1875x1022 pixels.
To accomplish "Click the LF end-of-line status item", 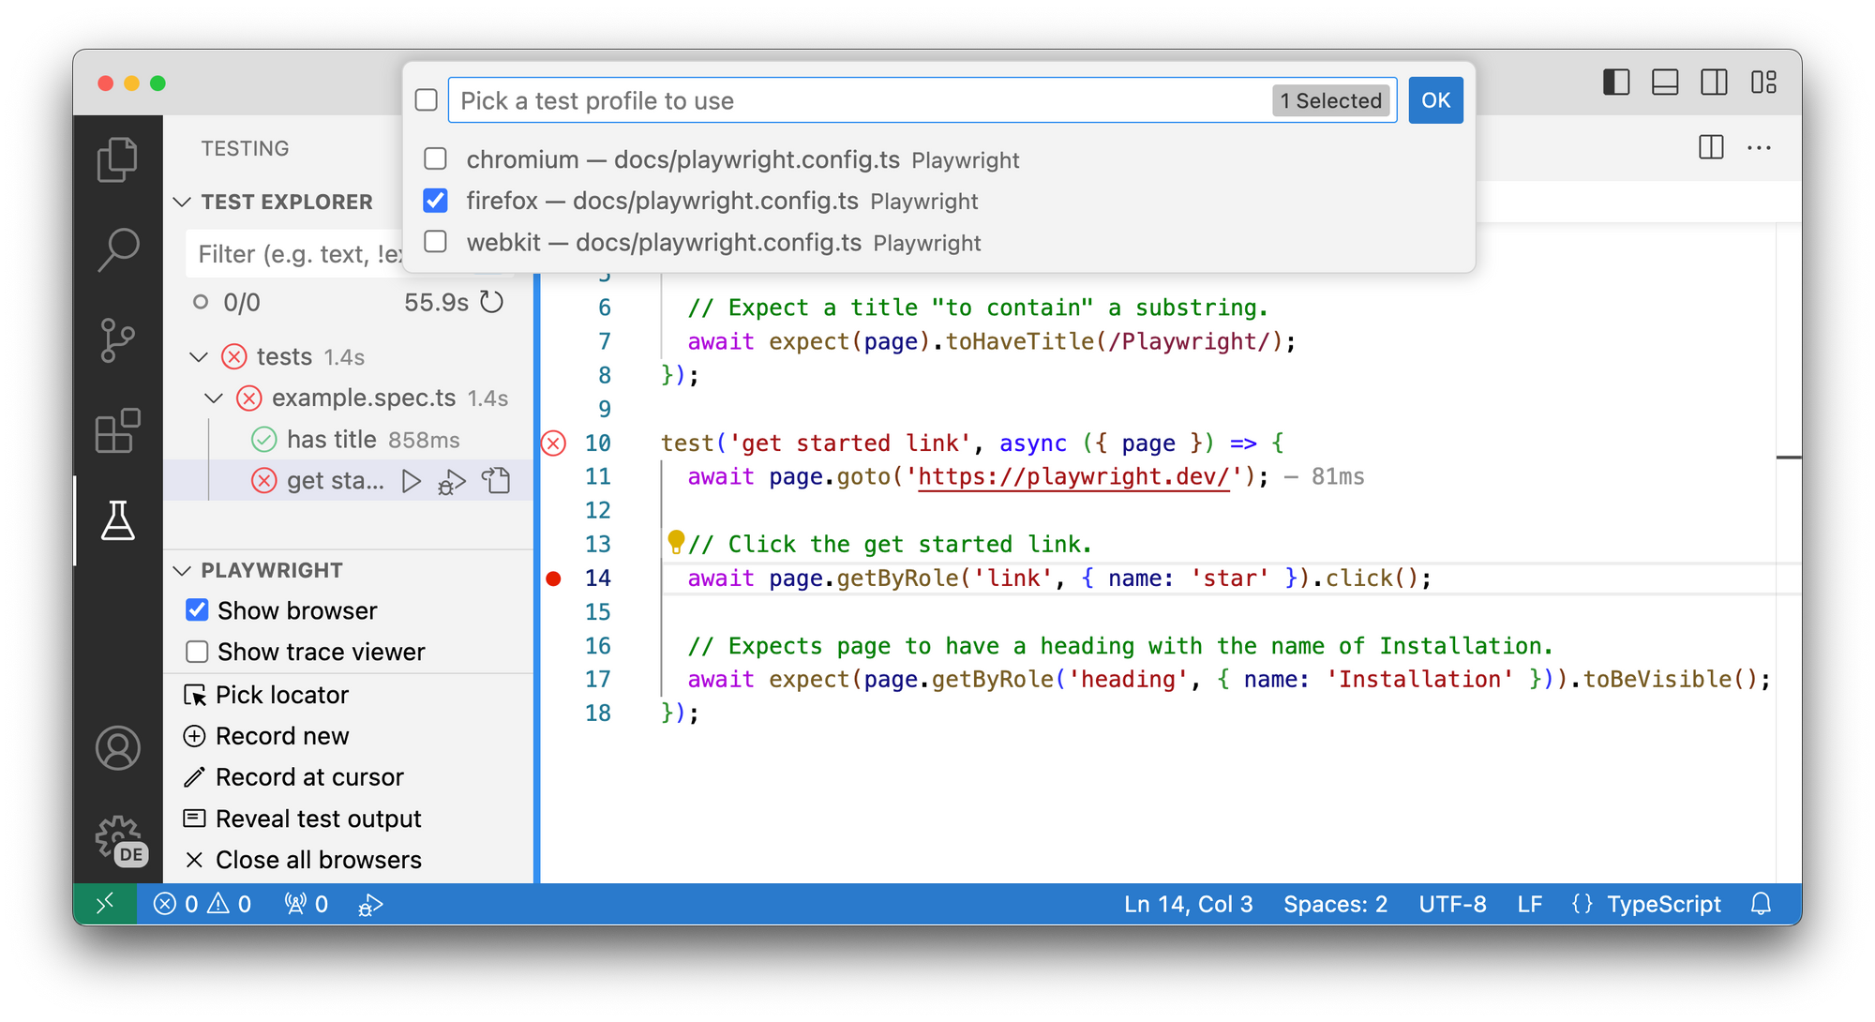I will [x=1530, y=904].
